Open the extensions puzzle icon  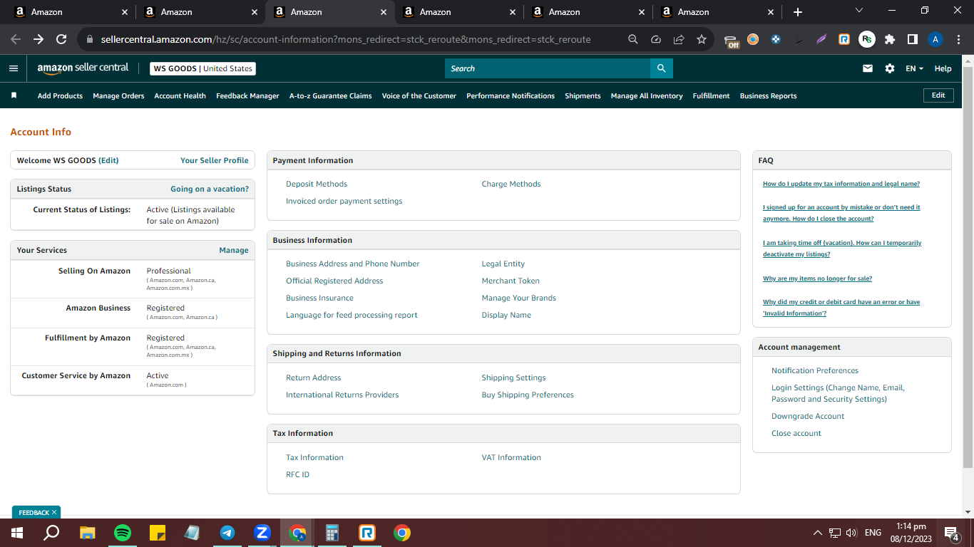pyautogui.click(x=890, y=39)
